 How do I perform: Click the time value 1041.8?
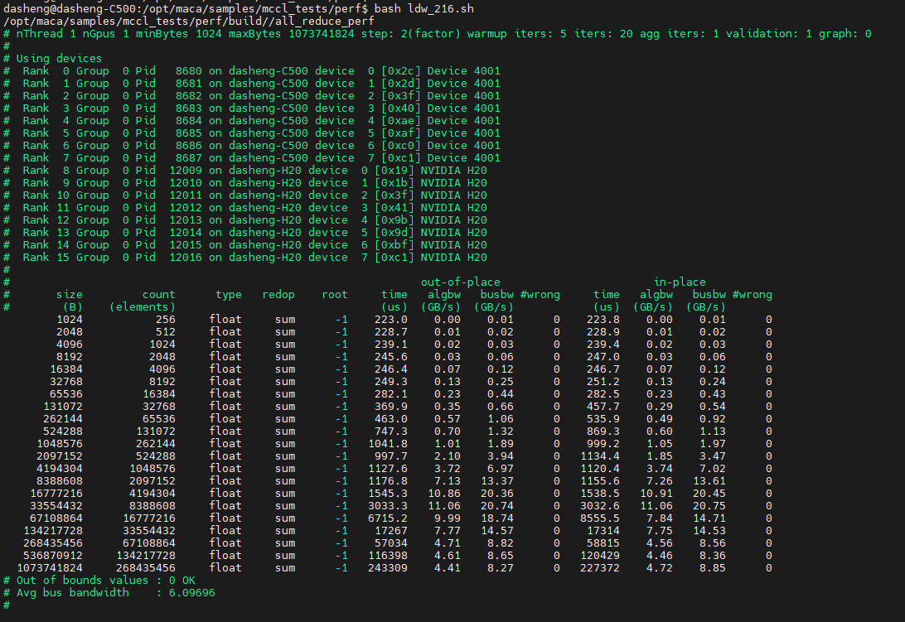point(388,444)
